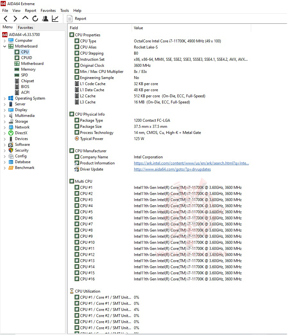Open the Favorites menu in menu bar
The width and height of the screenshot is (288, 335).
pyautogui.click(x=48, y=11)
